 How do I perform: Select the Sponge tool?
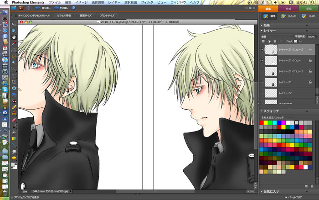click(14, 158)
